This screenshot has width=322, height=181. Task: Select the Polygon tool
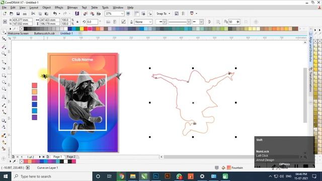pos(4,89)
